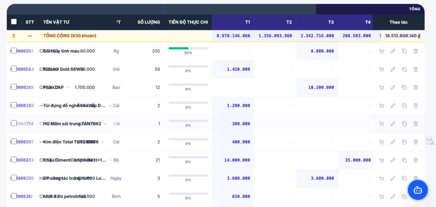The height and width of the screenshot is (207, 436).
Task: Open the chatbot assistant floating button
Action: (417, 190)
